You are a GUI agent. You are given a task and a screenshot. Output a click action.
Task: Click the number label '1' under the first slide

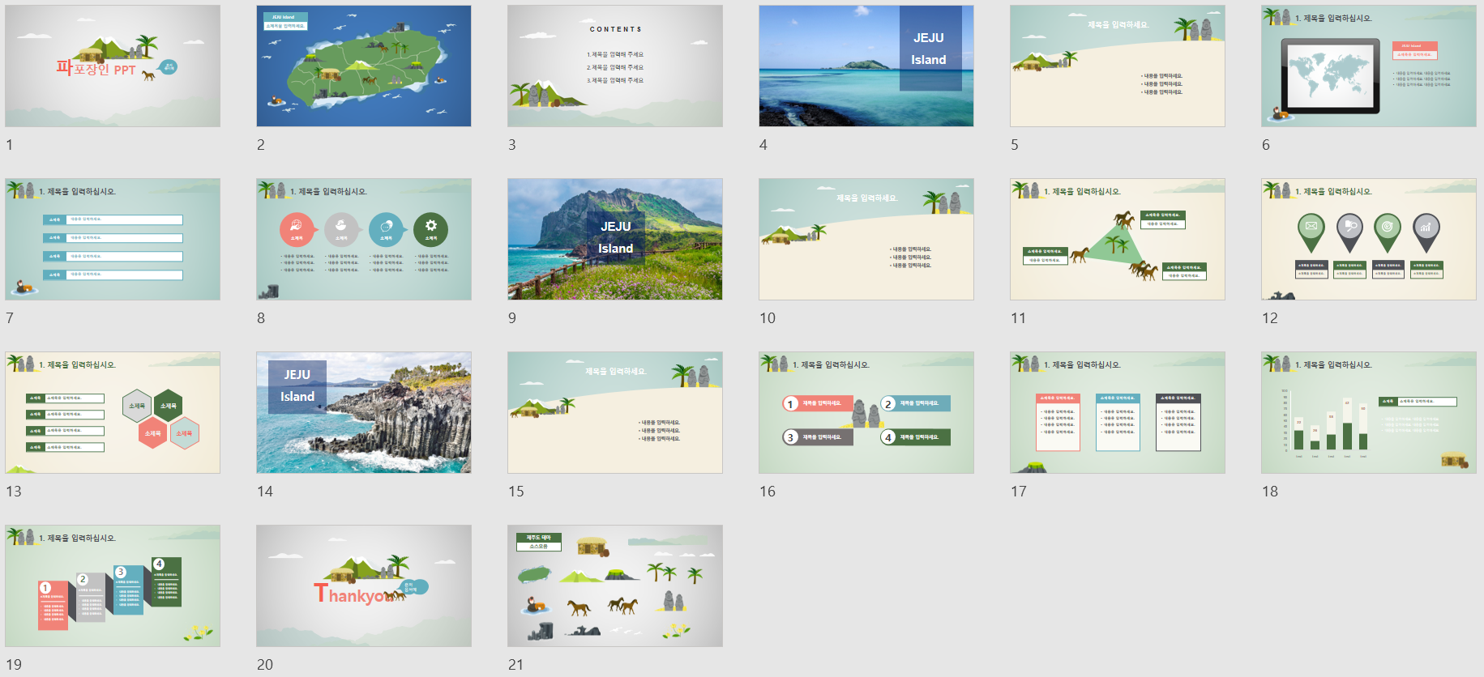pyautogui.click(x=10, y=145)
